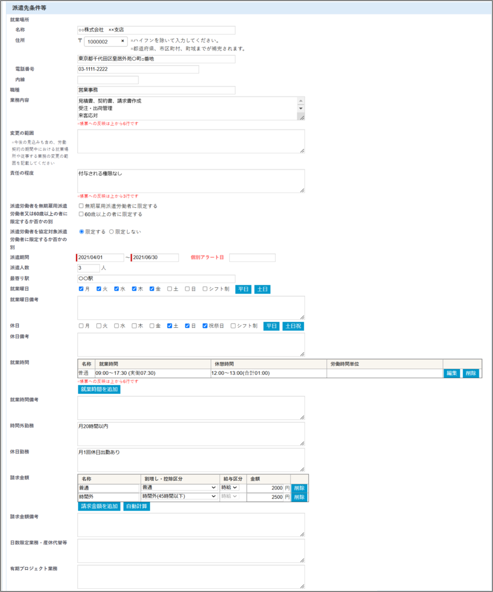Click the 休日勤務 text area
Screen dimensions: 493x592
point(191,460)
